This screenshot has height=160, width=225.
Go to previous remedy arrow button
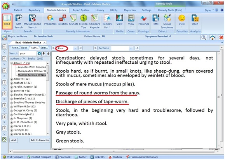(x=53, y=48)
